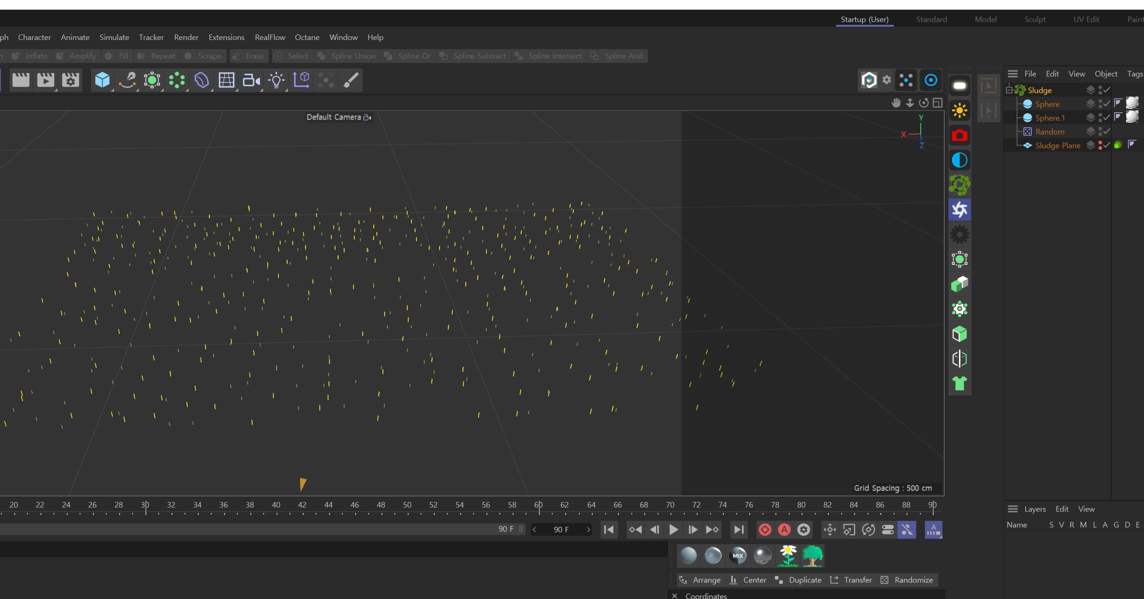Toggle Sphere object visibility dots

1100,104
